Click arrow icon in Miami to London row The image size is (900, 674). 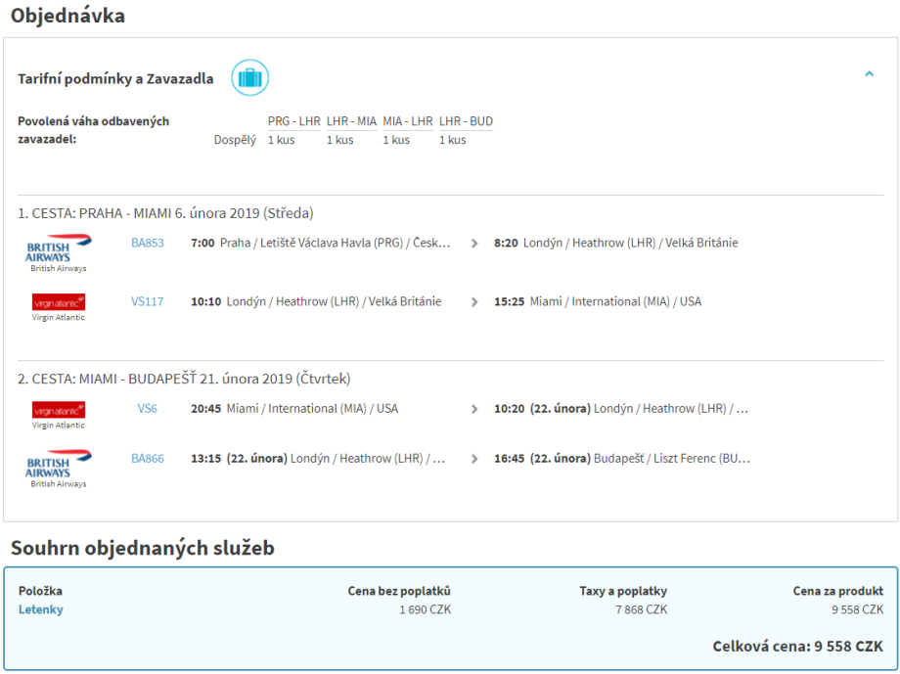pos(474,410)
